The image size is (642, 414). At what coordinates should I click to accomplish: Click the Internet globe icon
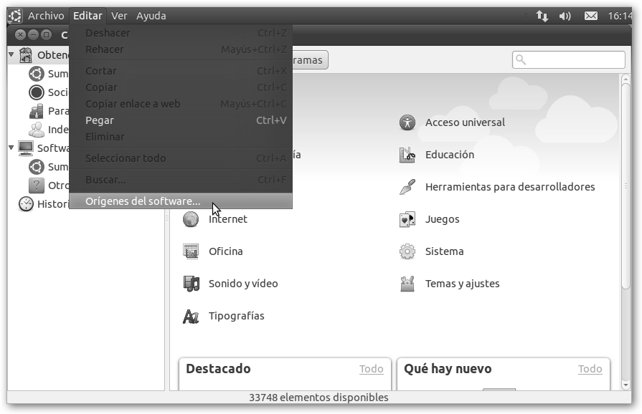tap(191, 219)
